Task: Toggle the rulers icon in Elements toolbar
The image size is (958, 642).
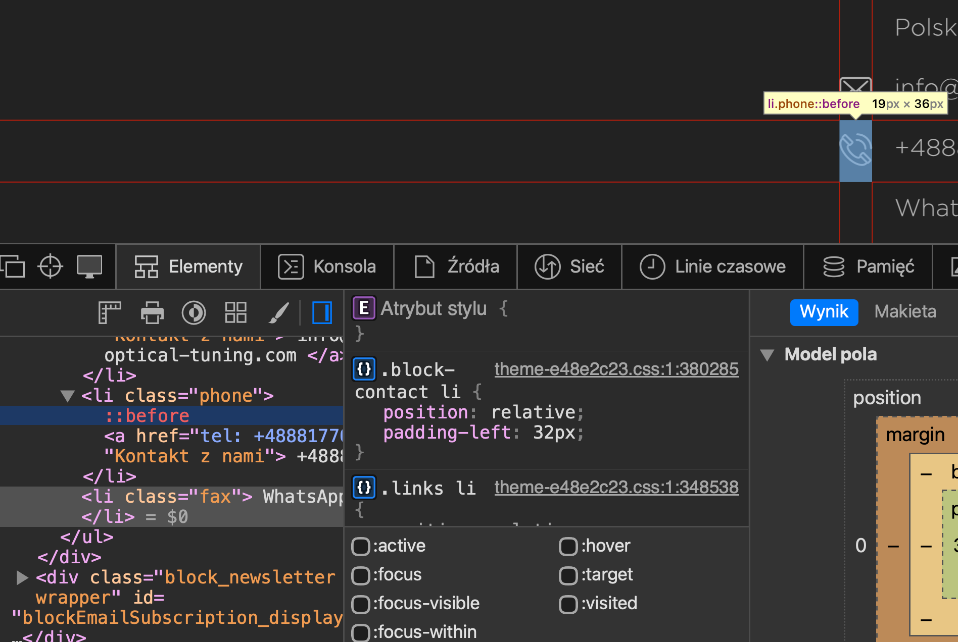Action: 109,312
